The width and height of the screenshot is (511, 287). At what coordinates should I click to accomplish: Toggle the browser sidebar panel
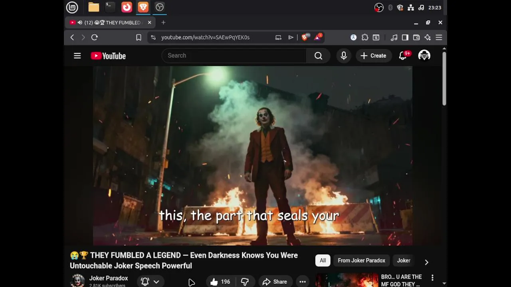[405, 37]
